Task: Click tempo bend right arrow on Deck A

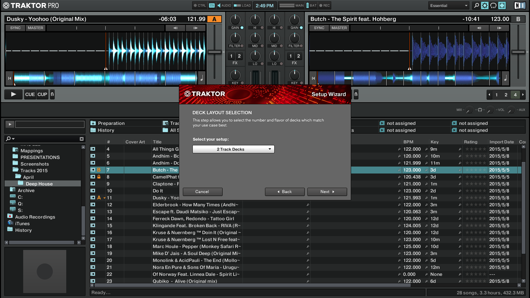Action: tap(196, 28)
